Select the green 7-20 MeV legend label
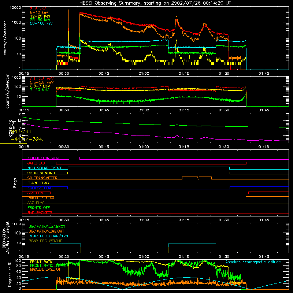This screenshot has width=293, height=293. pos(40,90)
